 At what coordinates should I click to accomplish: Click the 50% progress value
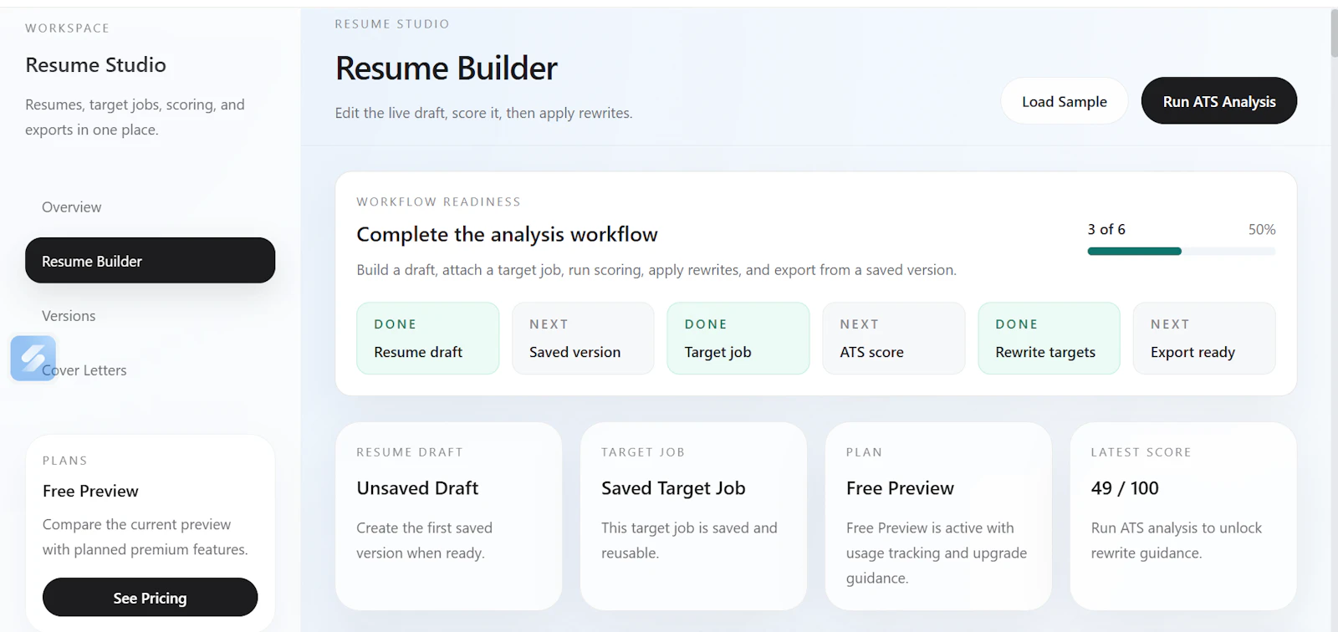[1262, 229]
